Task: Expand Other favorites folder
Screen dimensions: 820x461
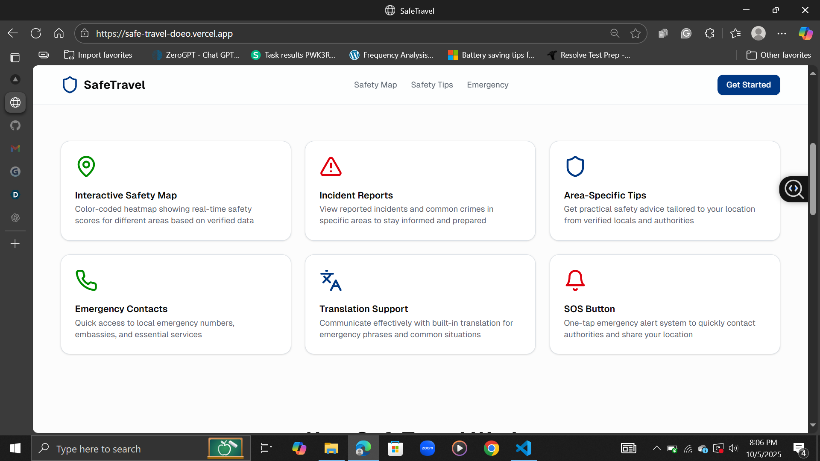Action: click(778, 55)
